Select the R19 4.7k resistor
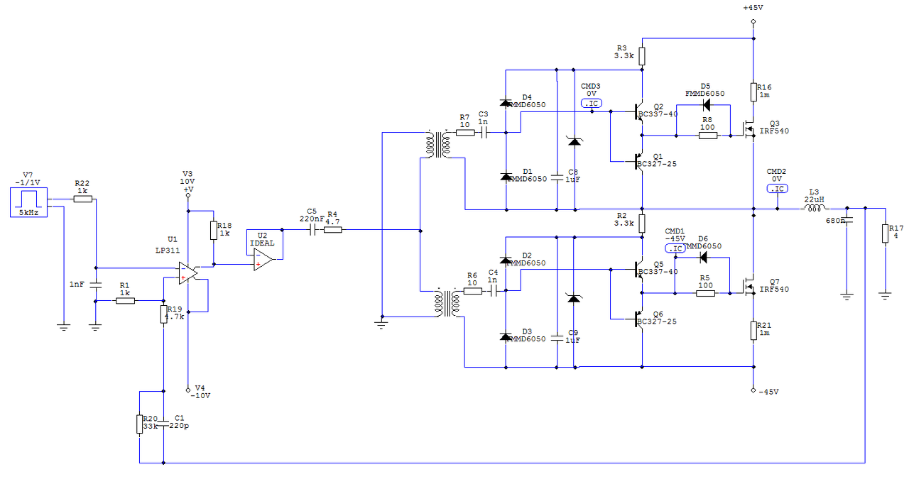Image resolution: width=909 pixels, height=484 pixels. [164, 314]
